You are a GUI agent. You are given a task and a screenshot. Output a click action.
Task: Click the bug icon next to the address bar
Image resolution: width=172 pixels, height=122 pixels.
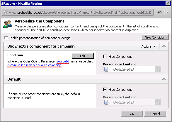click(x=160, y=12)
